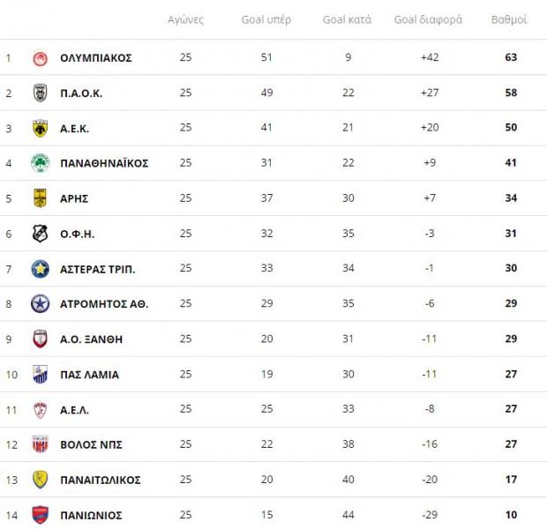Open the ΠΑΝΑΘΗΝΑΪΚΟΣ team name link
This screenshot has width=547, height=529.
tap(104, 163)
